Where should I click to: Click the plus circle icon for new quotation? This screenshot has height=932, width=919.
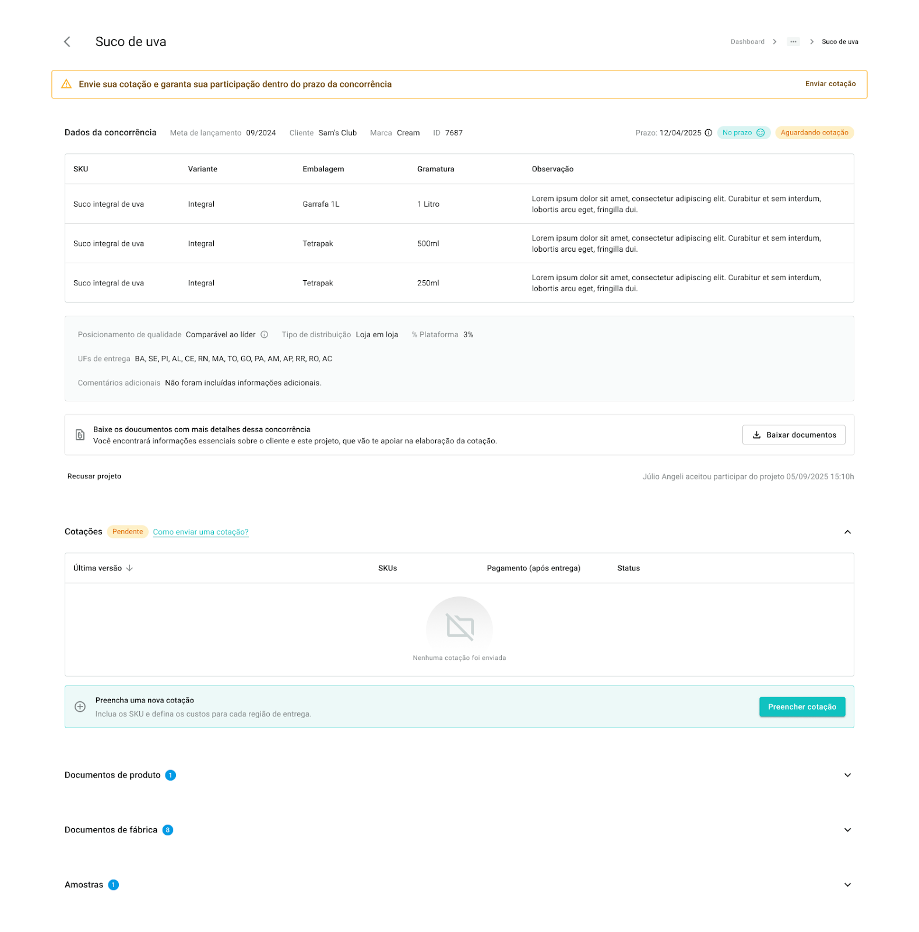click(80, 707)
